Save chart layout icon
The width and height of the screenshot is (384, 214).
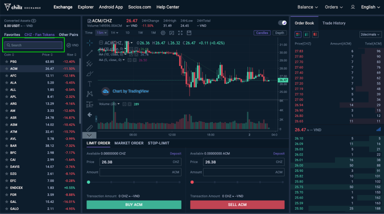coord(189,33)
